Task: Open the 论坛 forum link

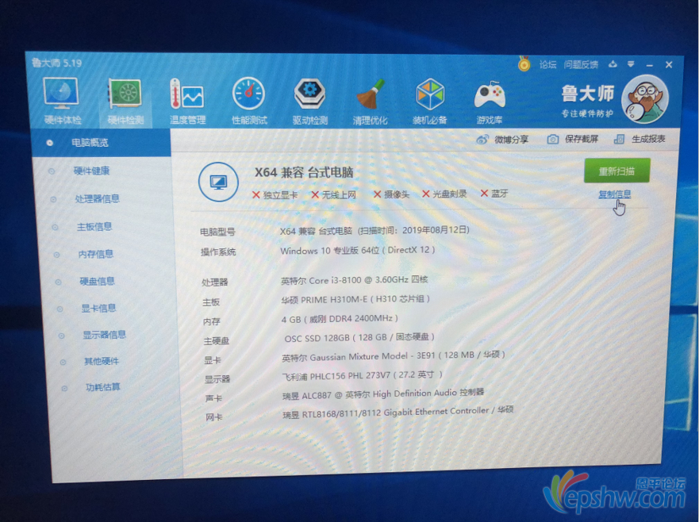Action: coord(547,64)
